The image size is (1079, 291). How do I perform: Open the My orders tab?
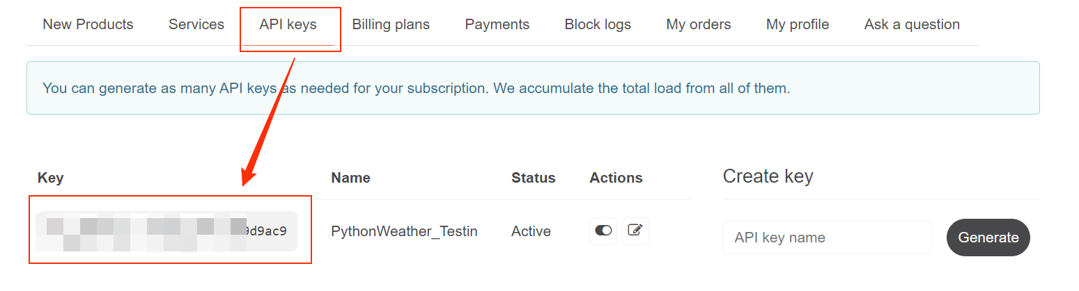tap(699, 24)
